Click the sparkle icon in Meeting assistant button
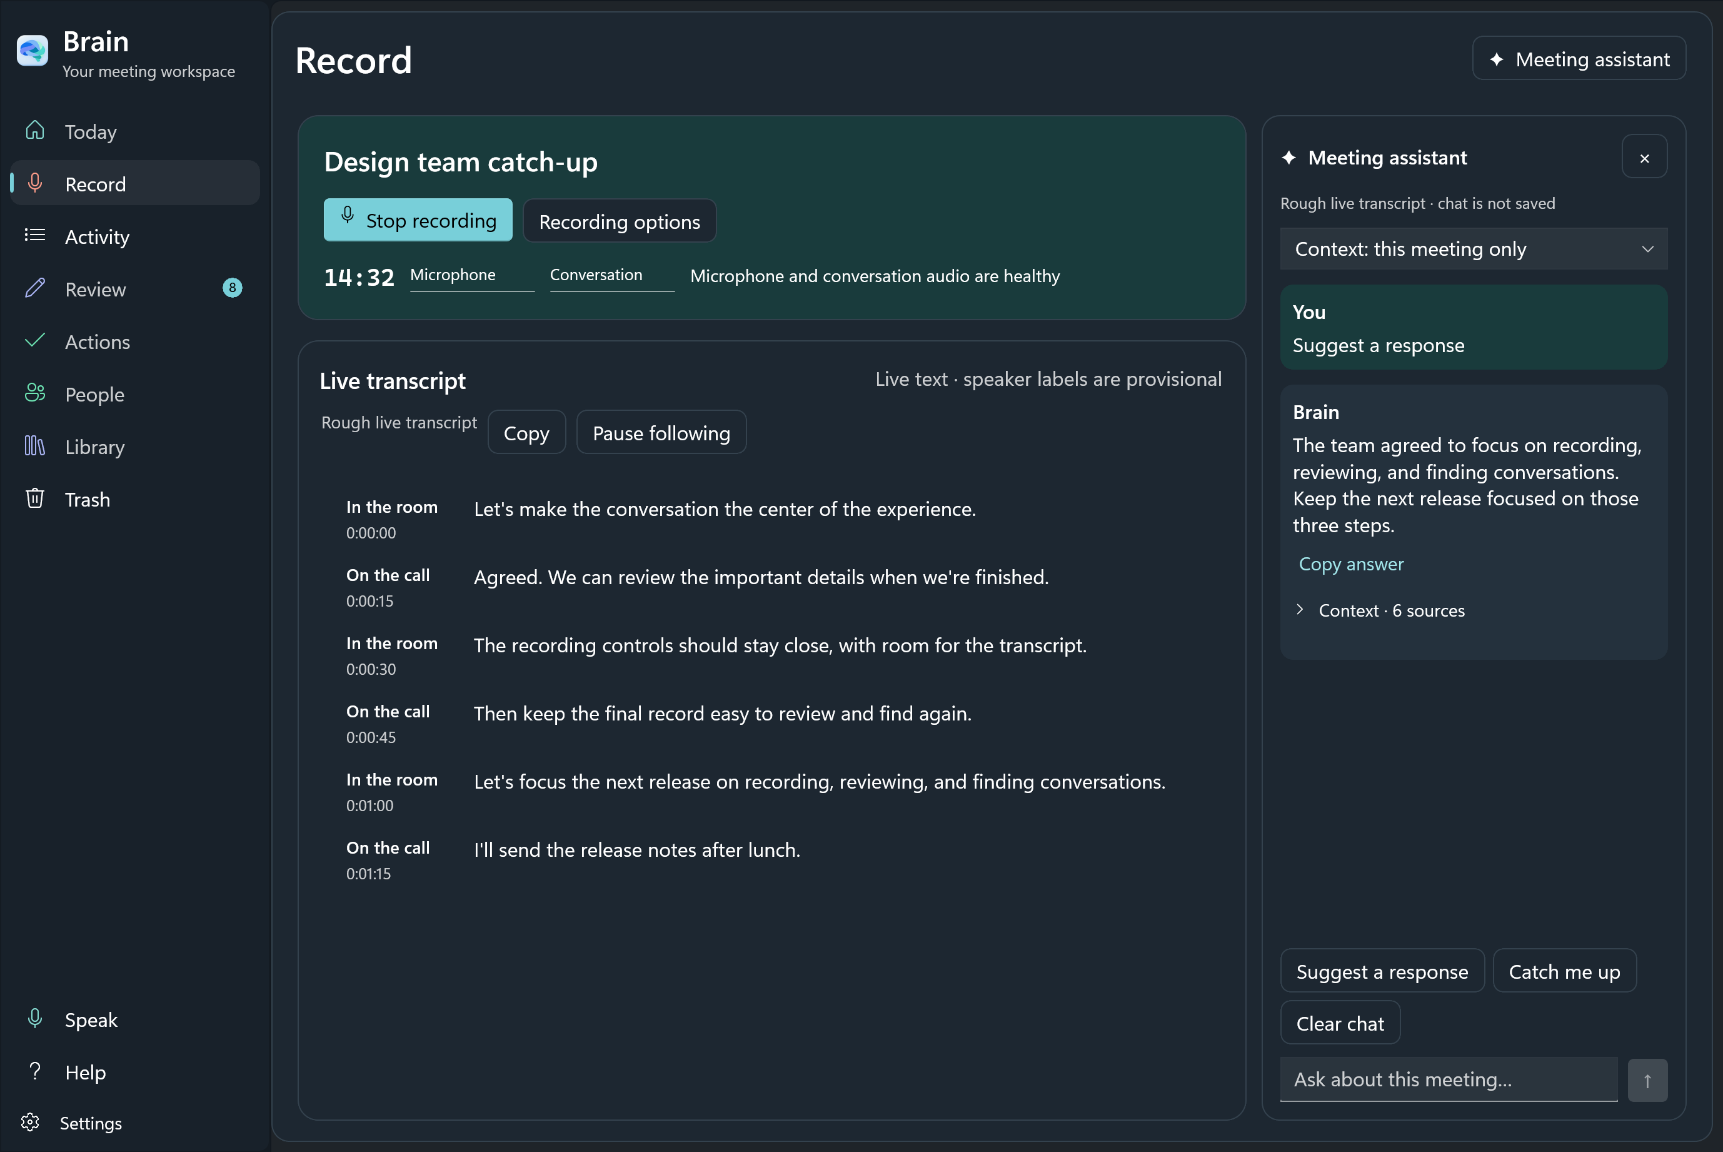This screenshot has width=1723, height=1152. (1497, 59)
